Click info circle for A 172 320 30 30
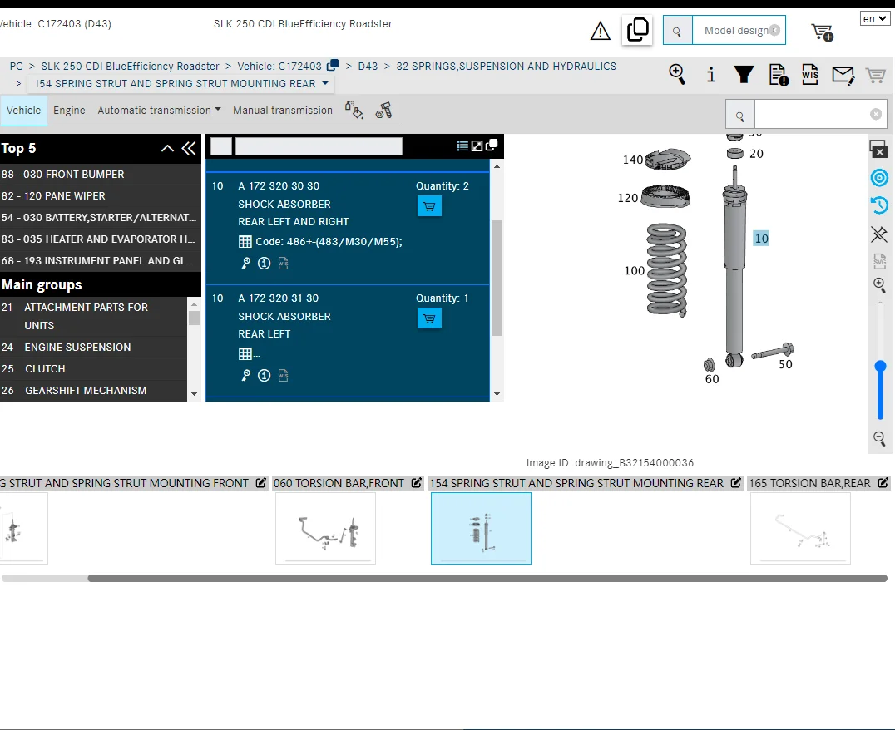Screen dimensions: 895x730 264,263
